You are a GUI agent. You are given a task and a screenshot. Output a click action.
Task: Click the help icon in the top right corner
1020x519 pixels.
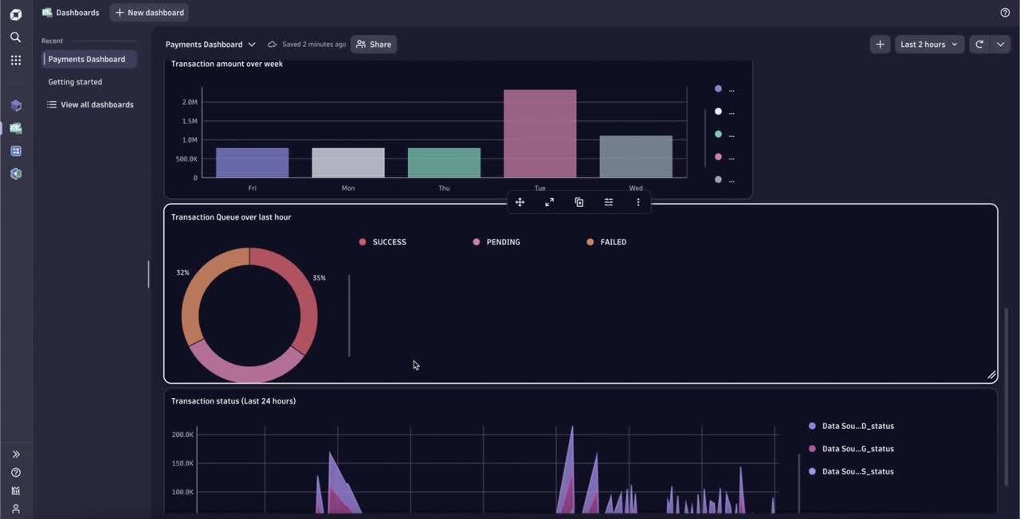pos(1005,13)
